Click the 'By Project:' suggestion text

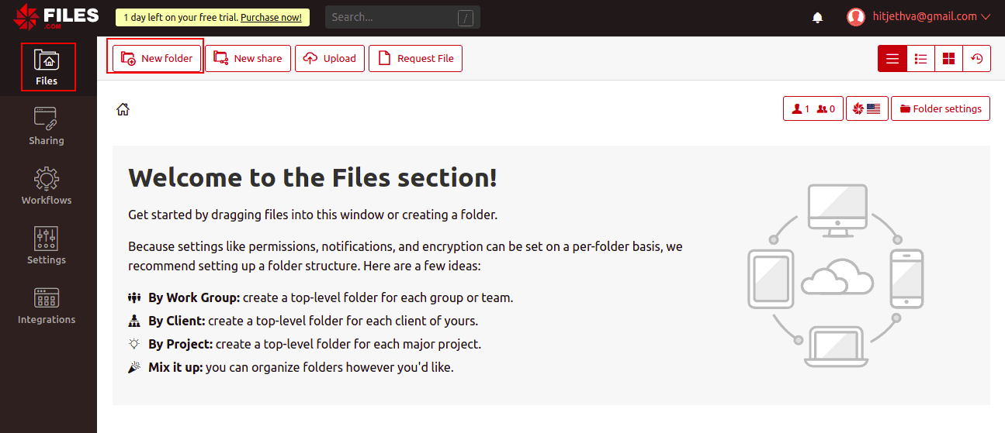click(x=180, y=344)
